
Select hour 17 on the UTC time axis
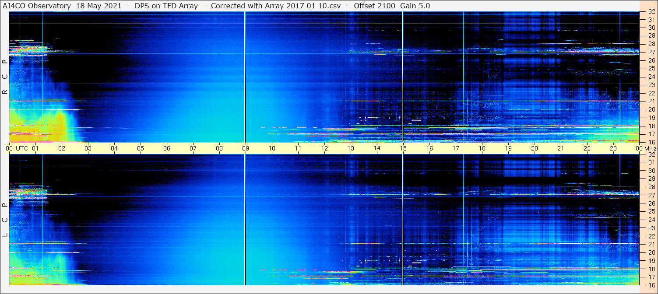coord(456,148)
